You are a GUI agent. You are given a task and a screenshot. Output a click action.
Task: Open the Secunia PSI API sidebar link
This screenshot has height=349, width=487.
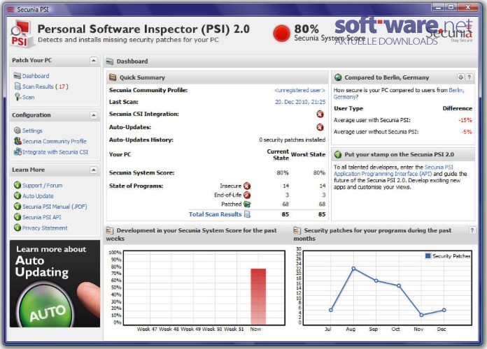tap(41, 217)
